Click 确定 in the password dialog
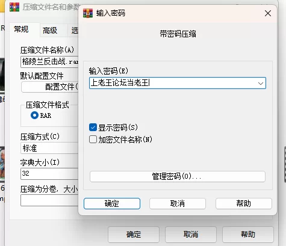 click(x=112, y=203)
